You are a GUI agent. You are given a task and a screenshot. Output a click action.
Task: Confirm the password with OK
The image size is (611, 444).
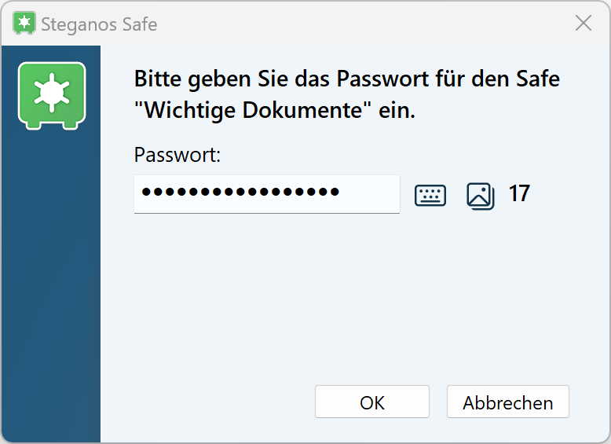pyautogui.click(x=372, y=402)
